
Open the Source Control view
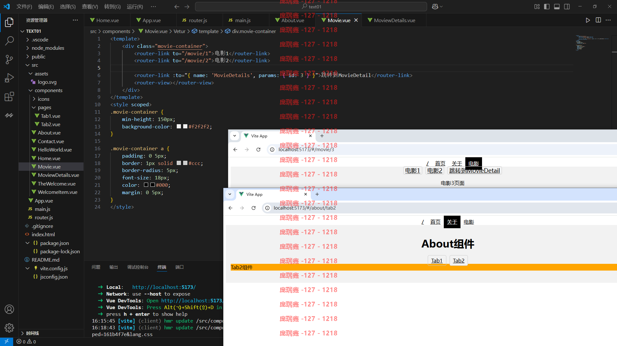click(x=9, y=59)
